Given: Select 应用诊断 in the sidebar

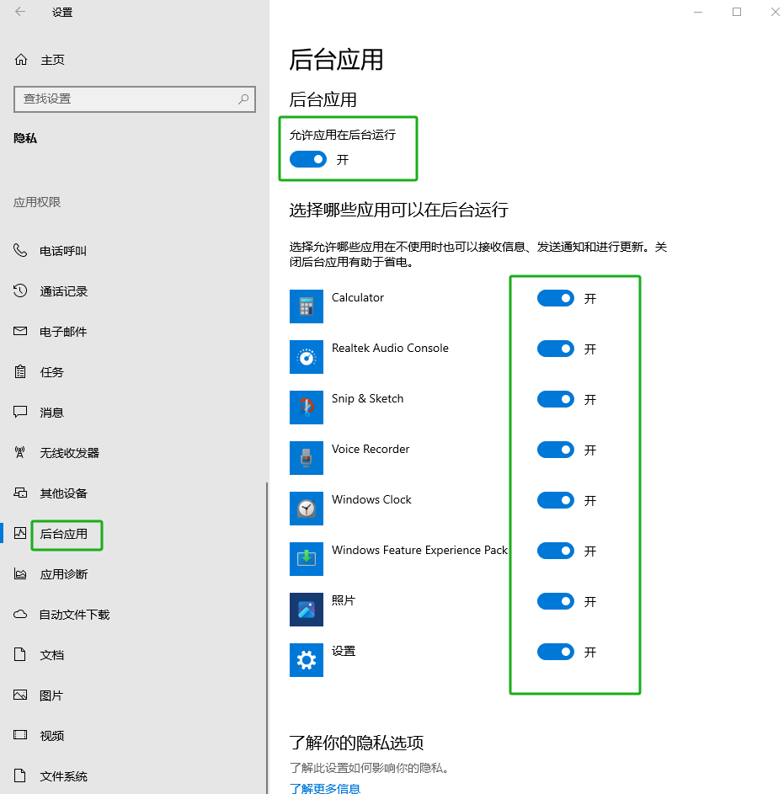Looking at the screenshot, I should (x=63, y=574).
